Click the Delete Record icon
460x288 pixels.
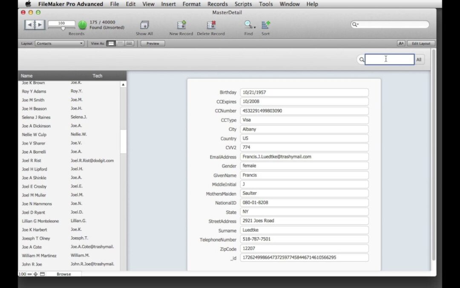(211, 25)
